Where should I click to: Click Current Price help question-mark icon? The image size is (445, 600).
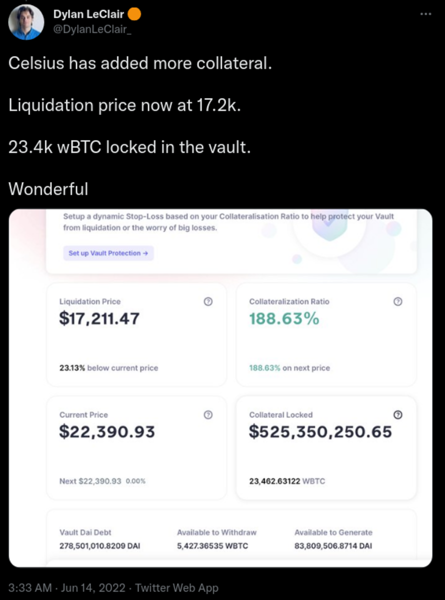pyautogui.click(x=209, y=414)
